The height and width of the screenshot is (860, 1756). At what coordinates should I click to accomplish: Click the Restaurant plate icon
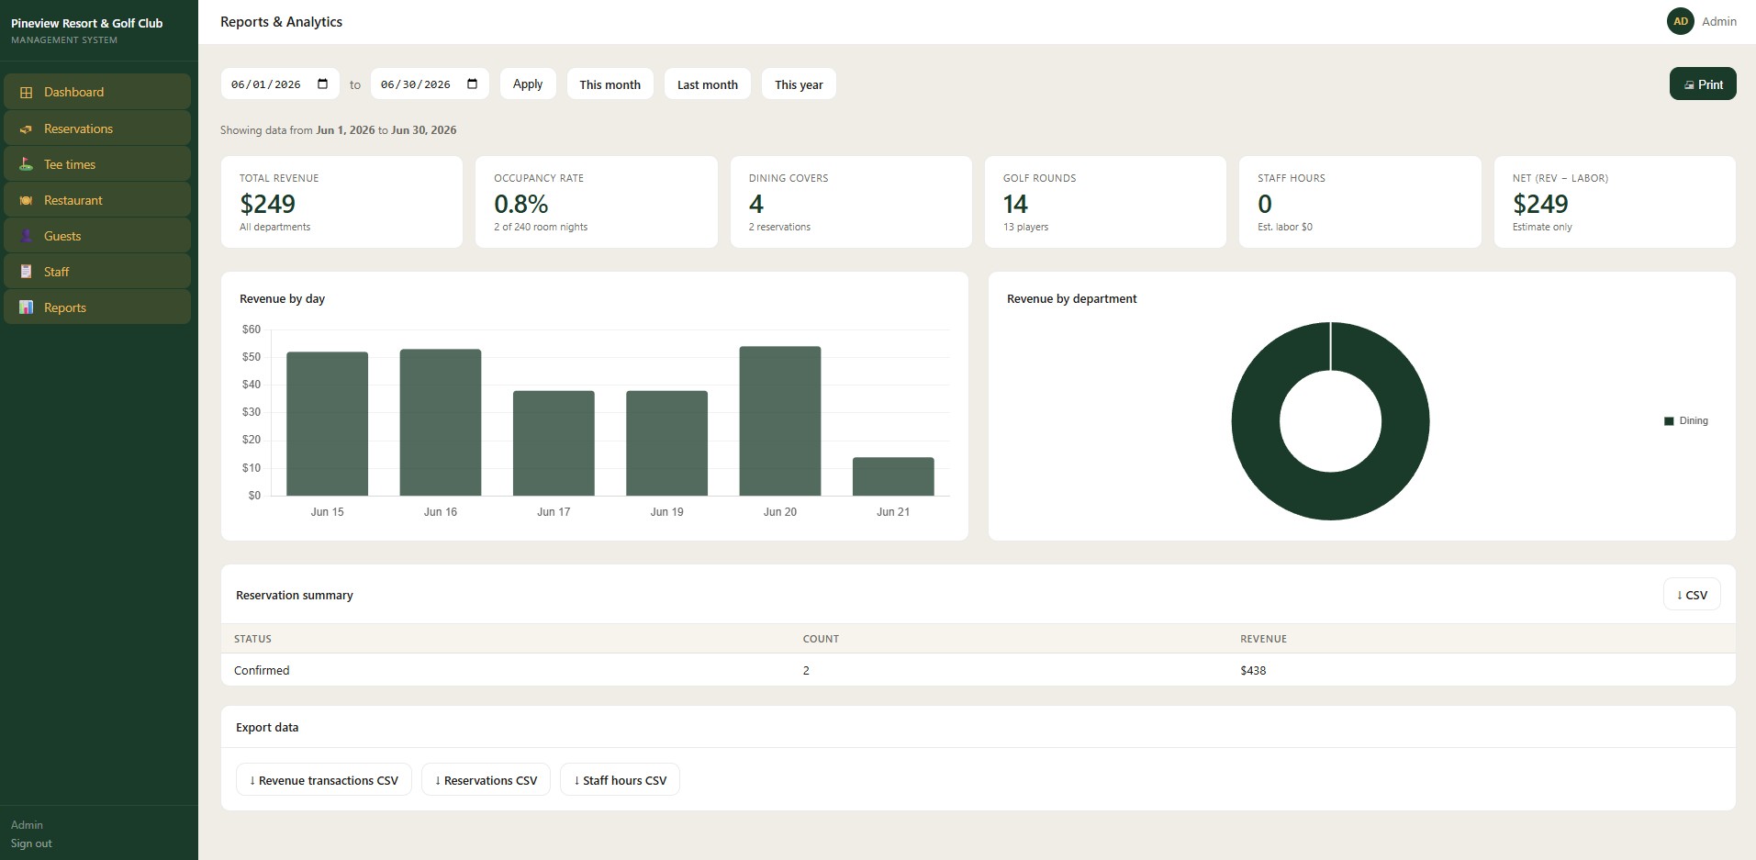pos(26,200)
